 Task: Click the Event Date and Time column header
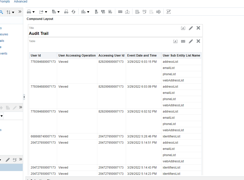(142, 56)
